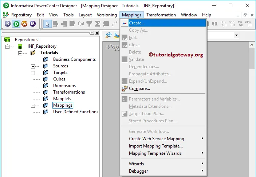Viewport: 256px width, 177px height.
Task: Open the Layout menu
Action: (x=85, y=15)
